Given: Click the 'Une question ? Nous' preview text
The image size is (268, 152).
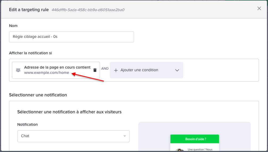Looking at the screenshot, I should [x=200, y=149].
